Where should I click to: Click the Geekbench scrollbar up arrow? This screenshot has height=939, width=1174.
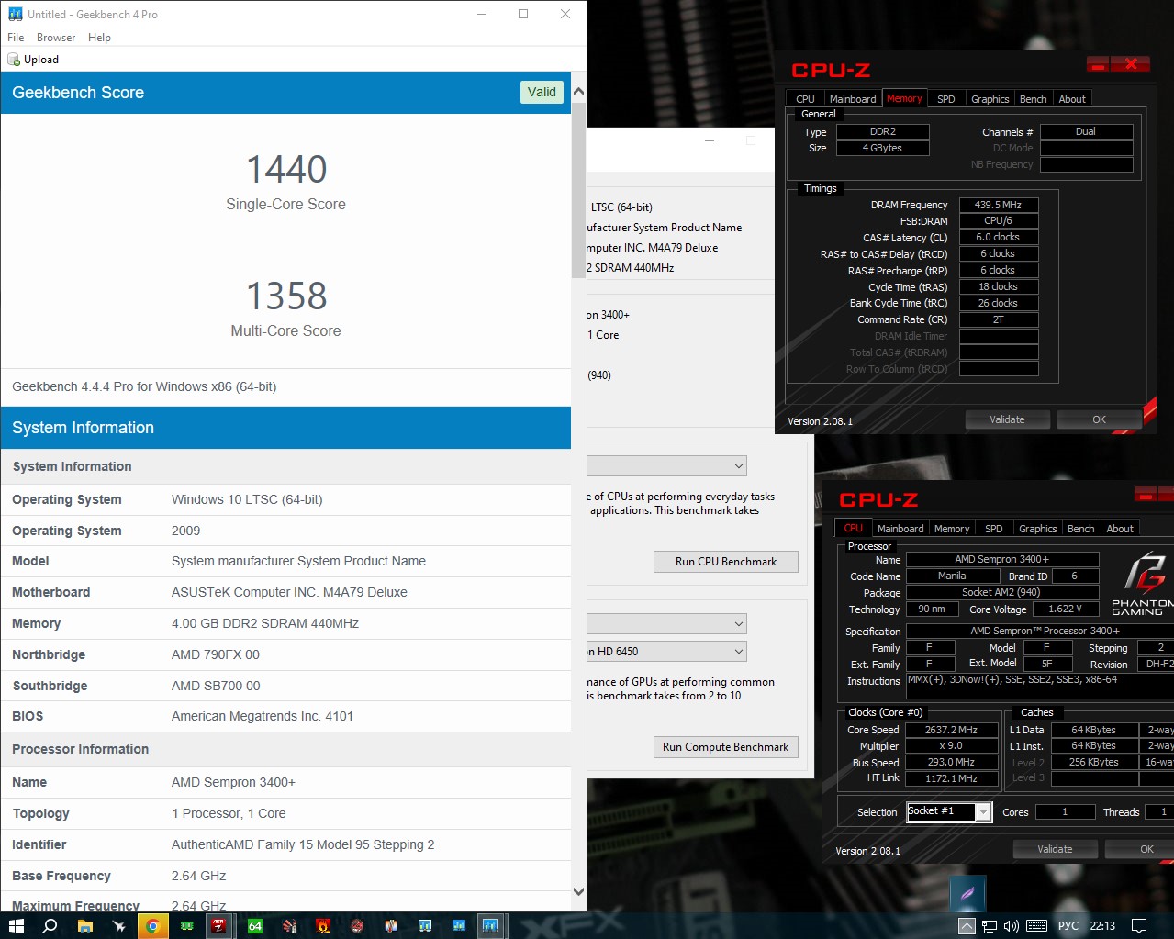pos(578,92)
